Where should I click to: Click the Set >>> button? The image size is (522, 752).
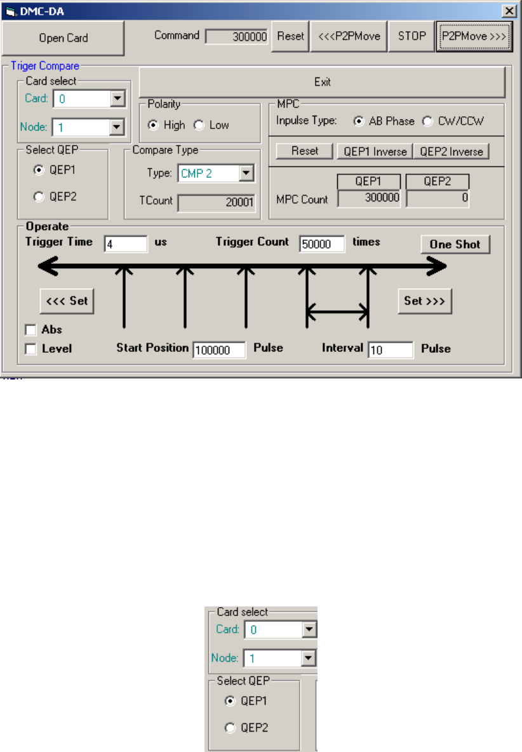click(x=425, y=301)
